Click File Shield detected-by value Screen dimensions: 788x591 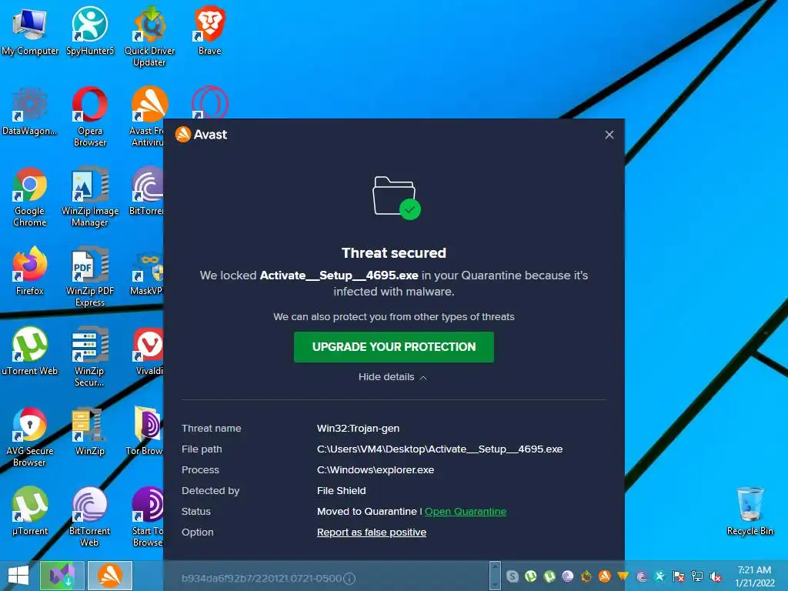(341, 490)
